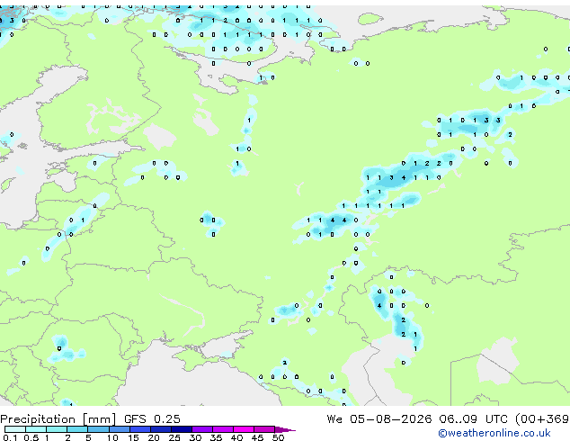Image resolution: width=570 pixels, height=441 pixels.
Task: Click the weatheronline.co.uk copyright link
Action: coord(494,433)
